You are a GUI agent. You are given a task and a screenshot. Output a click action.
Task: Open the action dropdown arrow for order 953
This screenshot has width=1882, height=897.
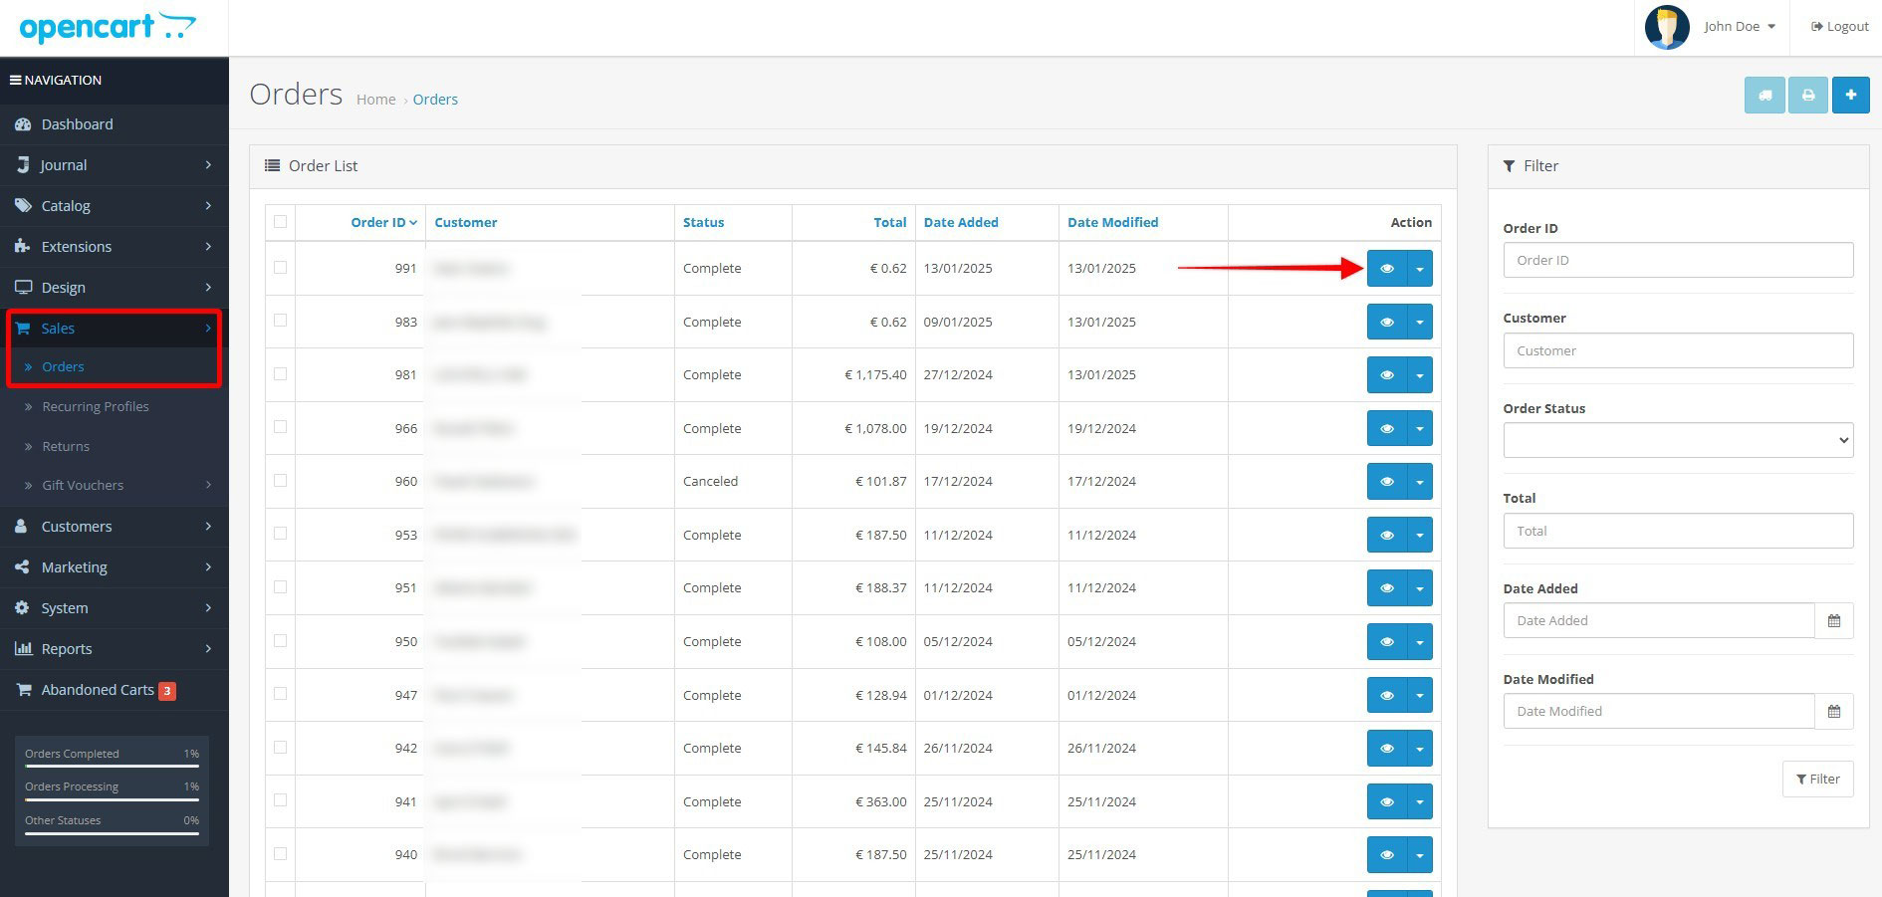pos(1420,535)
